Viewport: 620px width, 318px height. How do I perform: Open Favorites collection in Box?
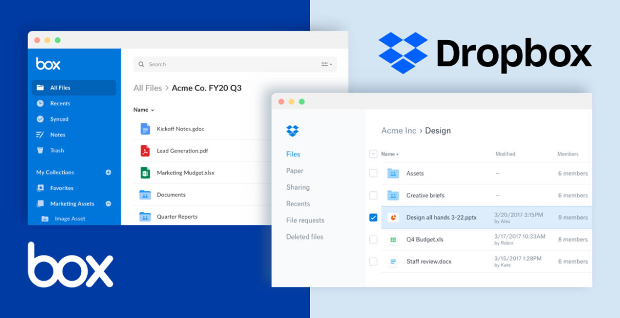pos(61,188)
